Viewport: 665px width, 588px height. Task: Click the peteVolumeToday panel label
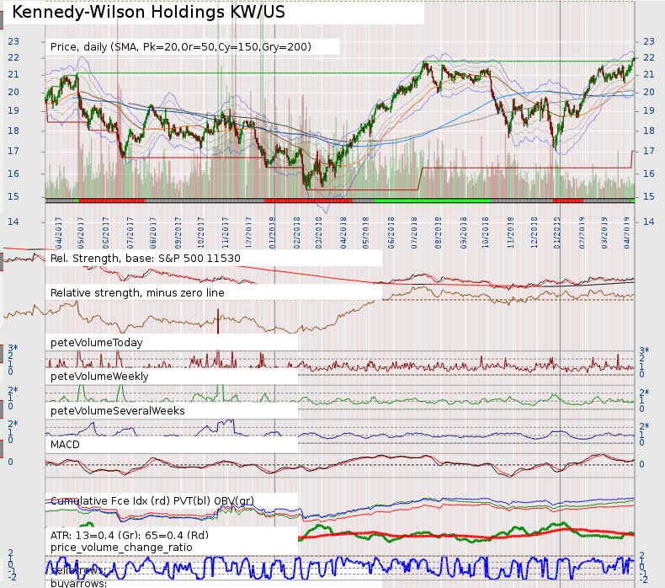pos(96,343)
